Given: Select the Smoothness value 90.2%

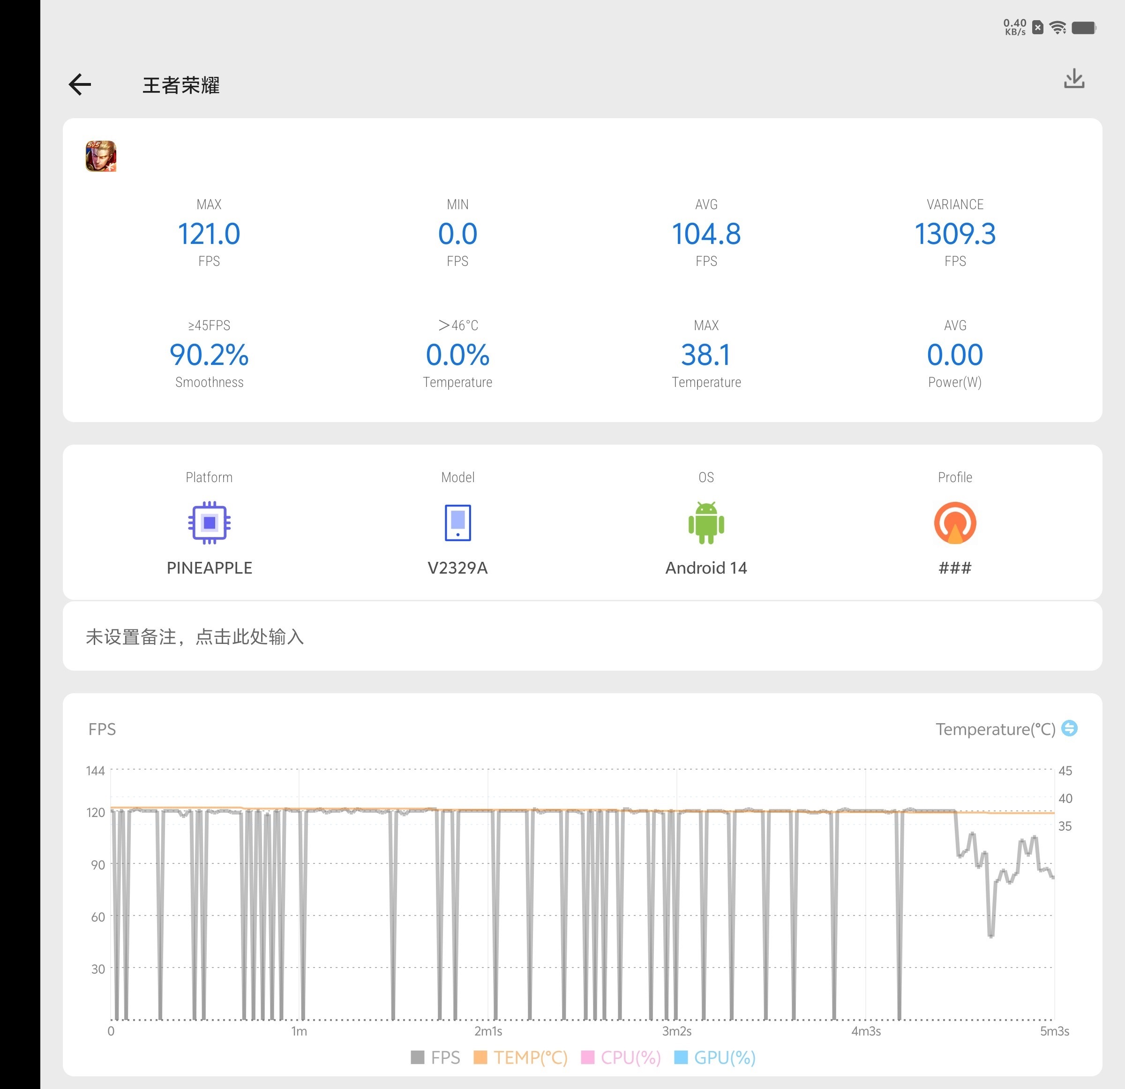Looking at the screenshot, I should (209, 355).
